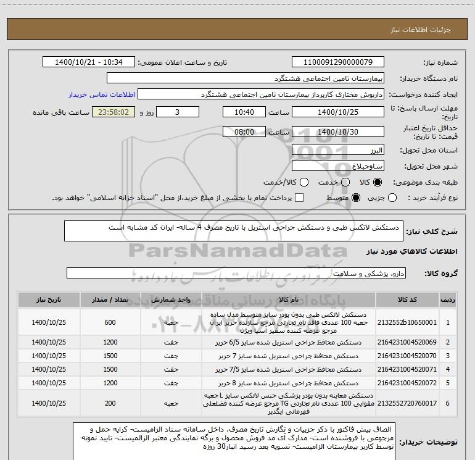Click the size 8 حریر surgical glove name
The image size is (475, 460).
coord(289,383)
